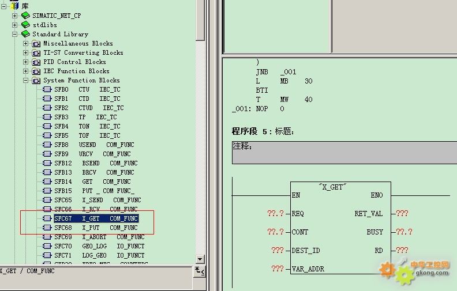
Task: Select the highlighted SFC67 X_GET entry
Action: coord(96,218)
